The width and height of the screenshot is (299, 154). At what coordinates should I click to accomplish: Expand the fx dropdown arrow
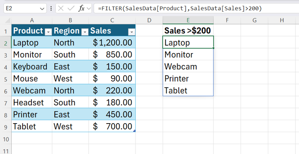coord(88,9)
